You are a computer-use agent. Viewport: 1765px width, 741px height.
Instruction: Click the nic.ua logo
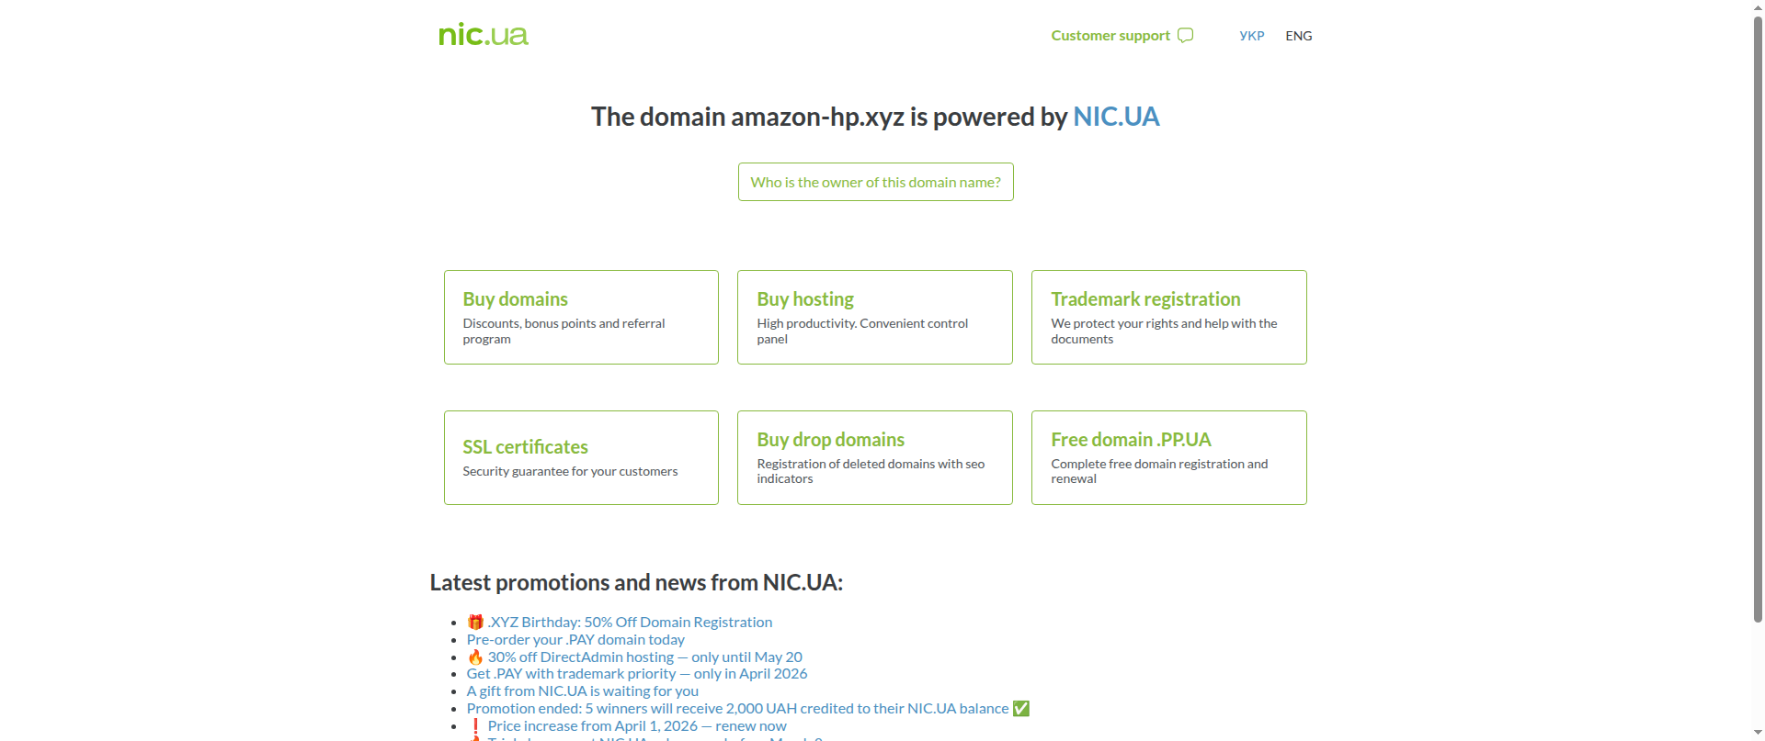pos(484,35)
